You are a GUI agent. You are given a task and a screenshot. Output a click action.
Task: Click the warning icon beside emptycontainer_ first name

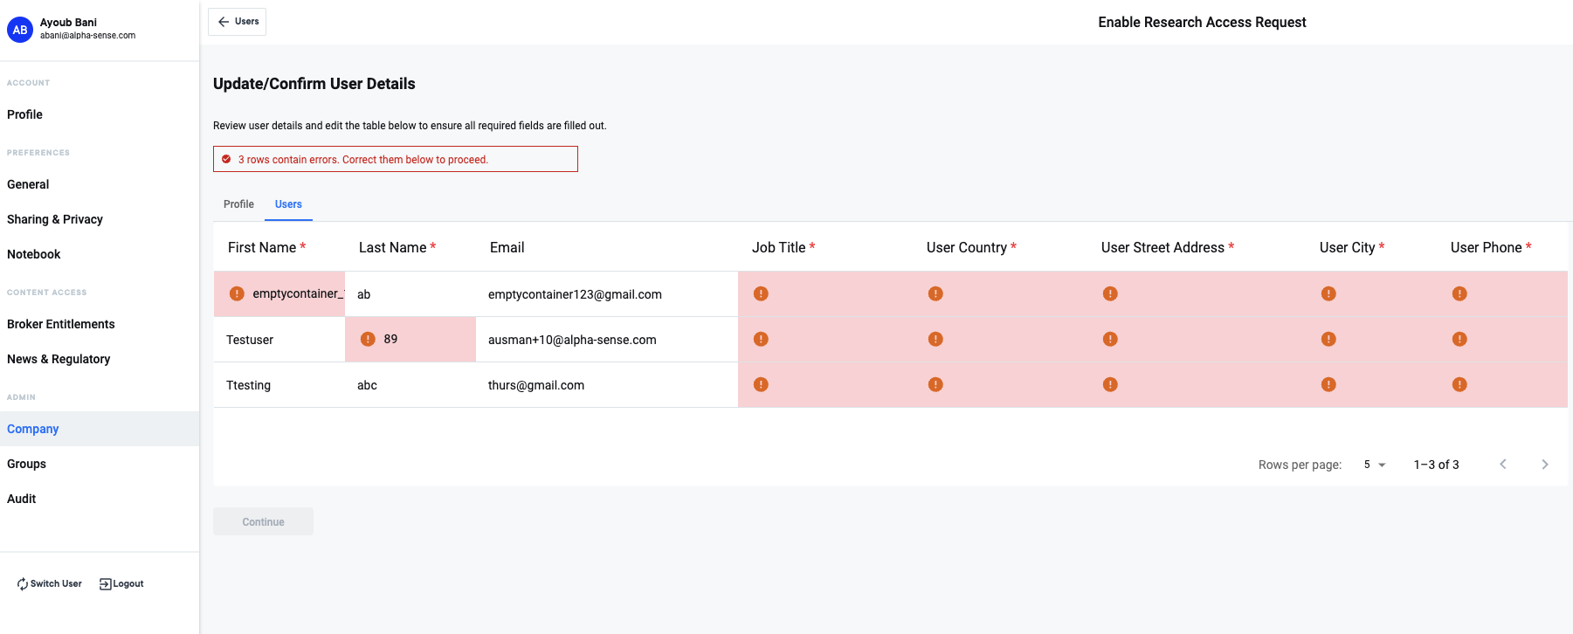click(x=237, y=293)
